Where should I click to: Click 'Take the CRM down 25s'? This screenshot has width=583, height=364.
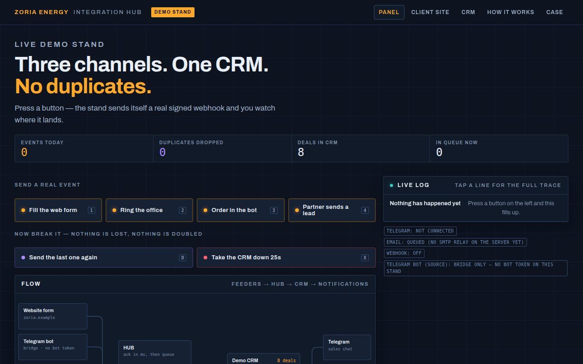pyautogui.click(x=286, y=258)
